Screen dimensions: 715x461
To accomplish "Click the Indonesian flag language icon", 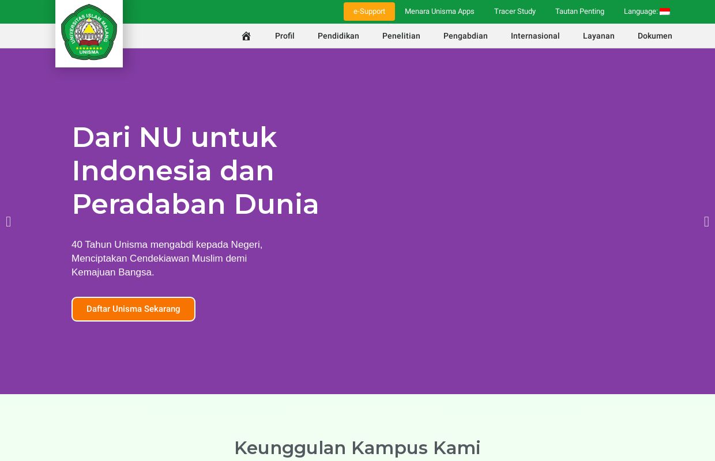I will point(665,12).
